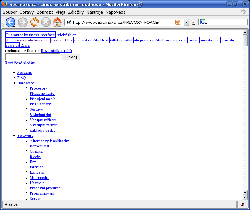Click the site favicon in the address bar
250x210 pixels.
[68, 22]
